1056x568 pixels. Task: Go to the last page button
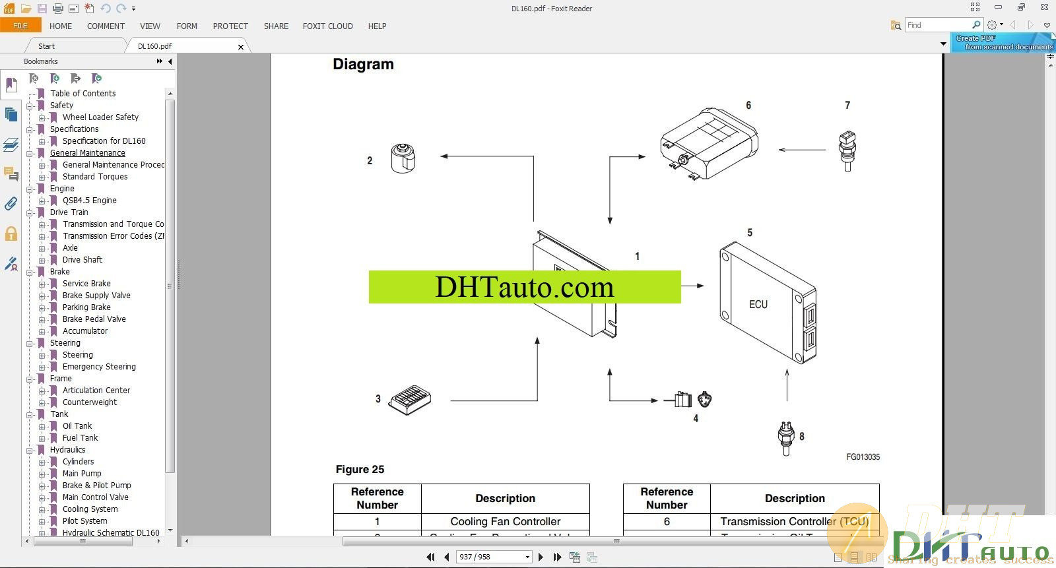pos(557,557)
